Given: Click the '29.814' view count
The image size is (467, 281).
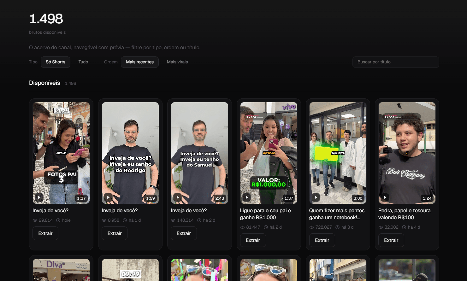Looking at the screenshot, I should point(46,220).
